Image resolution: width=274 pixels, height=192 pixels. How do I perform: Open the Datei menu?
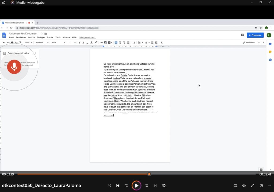click(x=12, y=37)
